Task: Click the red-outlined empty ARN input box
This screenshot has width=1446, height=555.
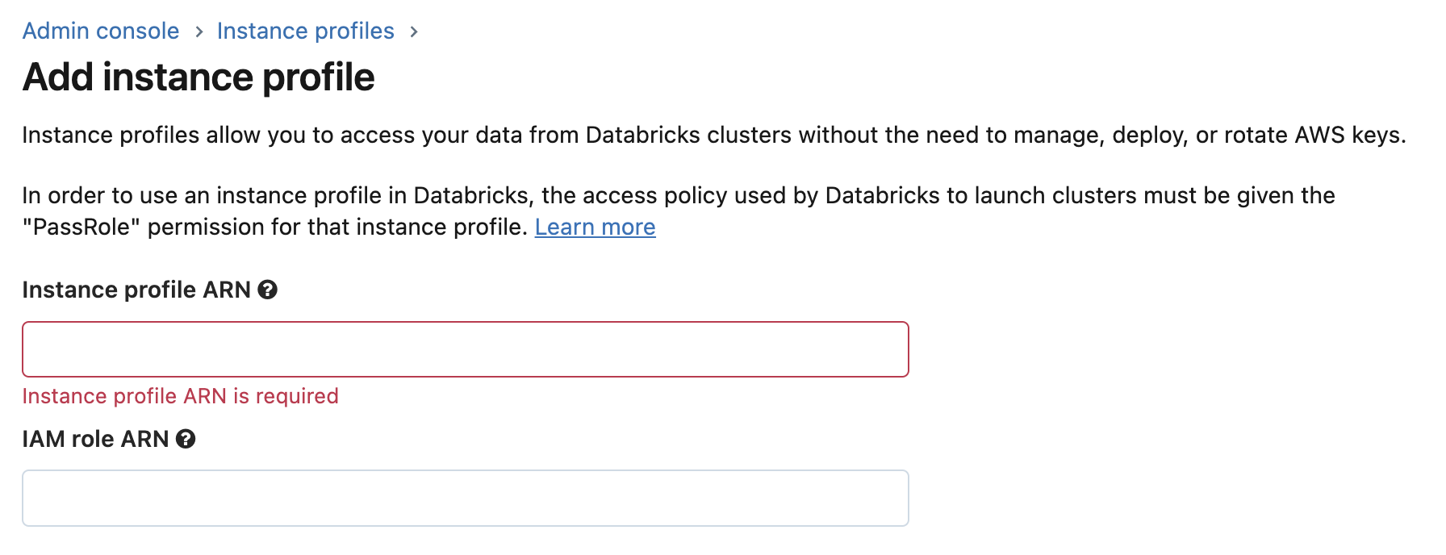Action: [466, 349]
